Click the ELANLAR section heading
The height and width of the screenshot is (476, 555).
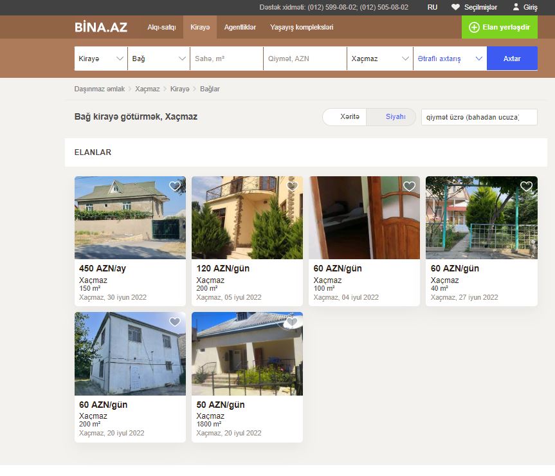pyautogui.click(x=93, y=152)
